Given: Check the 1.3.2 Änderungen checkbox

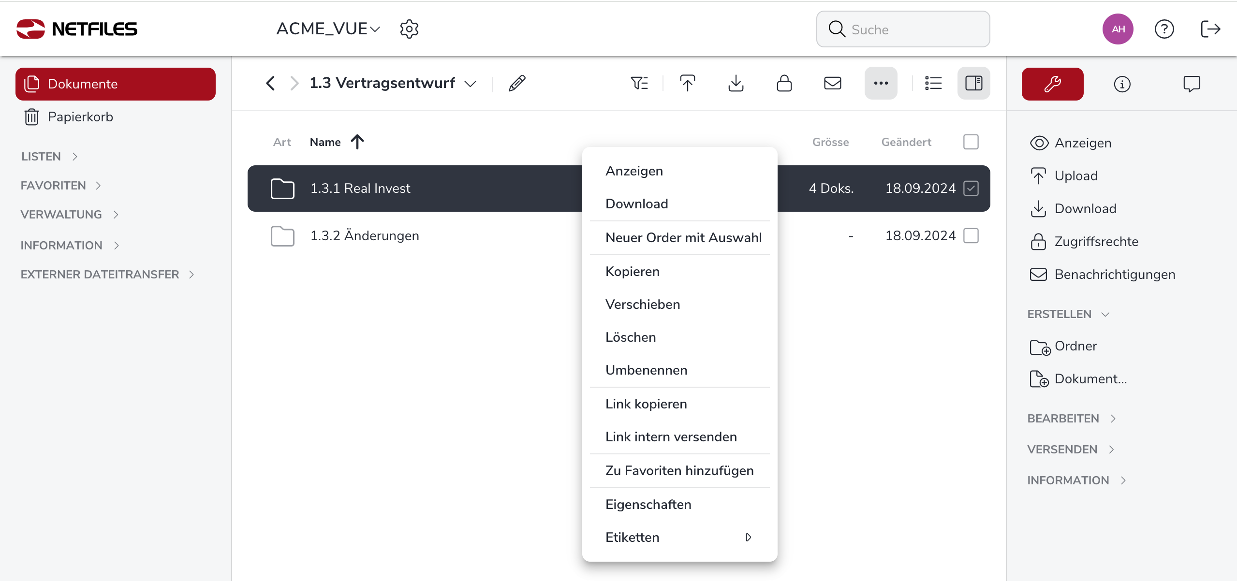Looking at the screenshot, I should pos(971,236).
